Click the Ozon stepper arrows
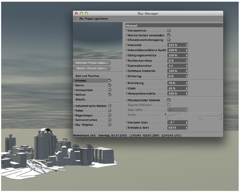The image size is (240, 192). [x=186, y=88]
